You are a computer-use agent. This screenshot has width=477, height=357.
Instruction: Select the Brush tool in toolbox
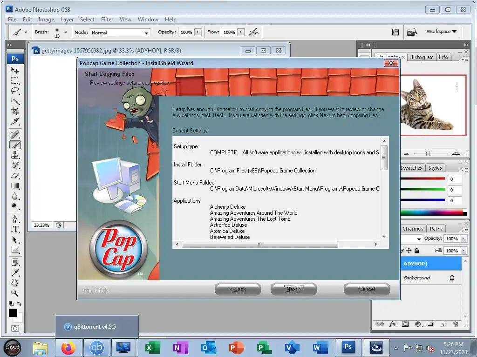15,145
